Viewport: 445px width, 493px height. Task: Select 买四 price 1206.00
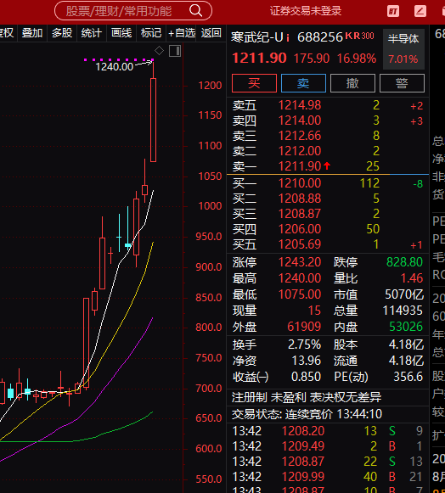click(300, 229)
